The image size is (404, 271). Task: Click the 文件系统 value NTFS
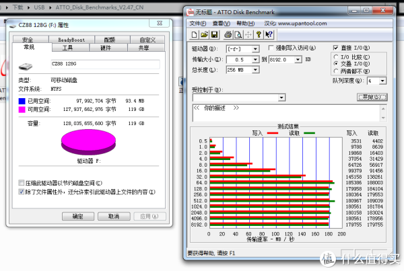[x=56, y=89]
